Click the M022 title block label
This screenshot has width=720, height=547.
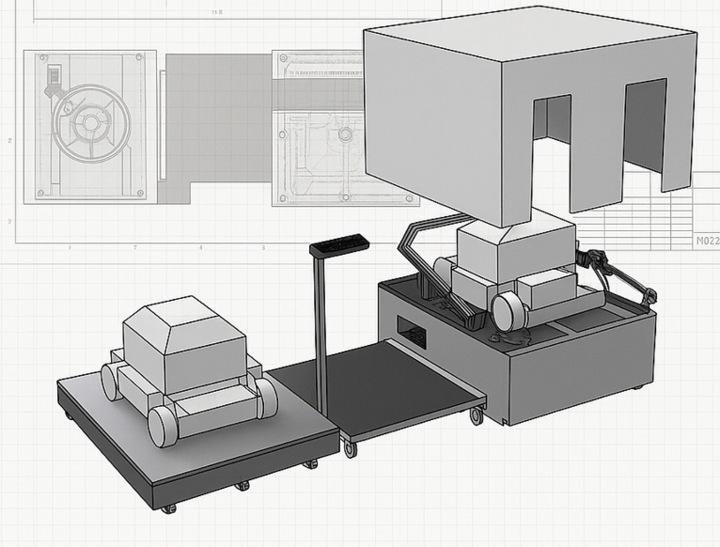[x=707, y=241]
